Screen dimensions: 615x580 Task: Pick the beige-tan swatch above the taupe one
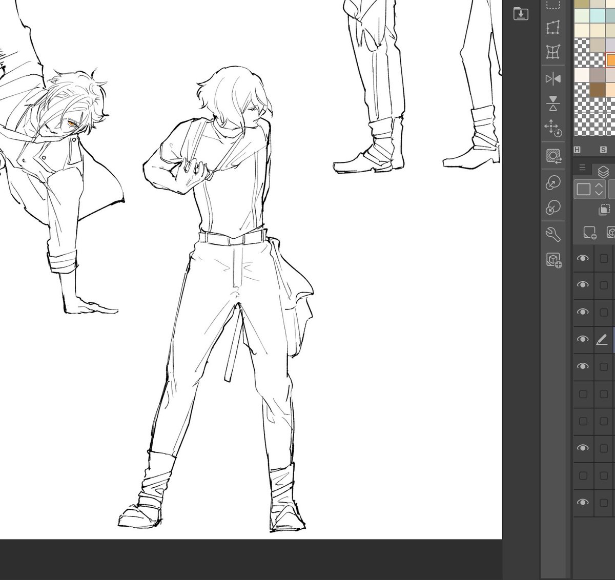point(598,46)
